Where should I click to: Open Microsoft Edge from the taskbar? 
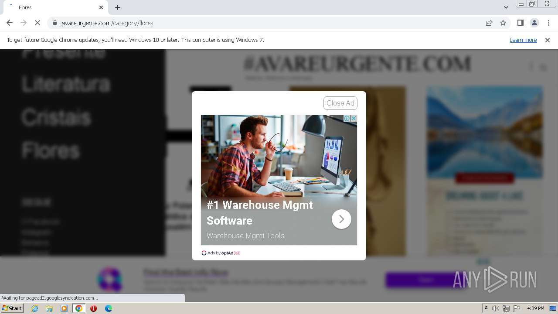[109, 308]
